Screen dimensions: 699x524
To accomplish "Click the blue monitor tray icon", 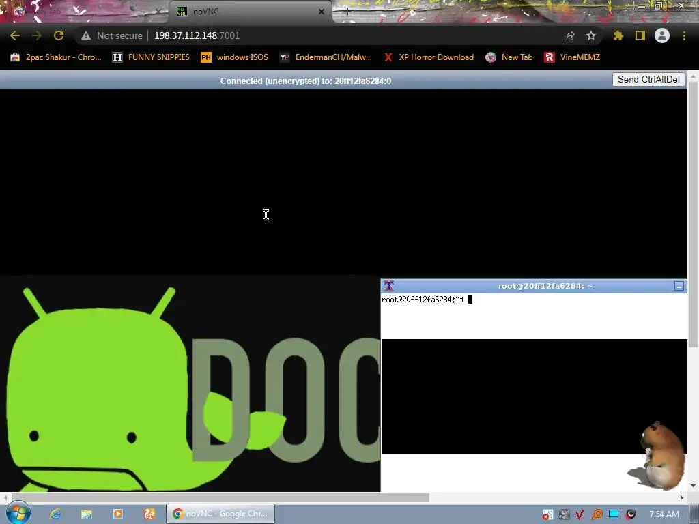I will click(614, 514).
